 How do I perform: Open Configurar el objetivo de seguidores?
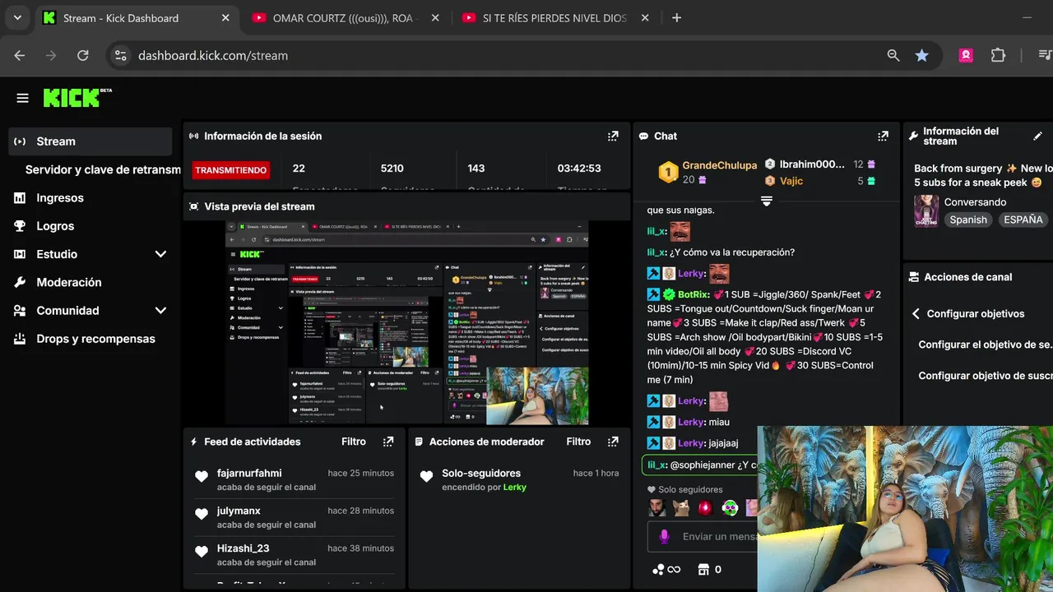(986, 345)
